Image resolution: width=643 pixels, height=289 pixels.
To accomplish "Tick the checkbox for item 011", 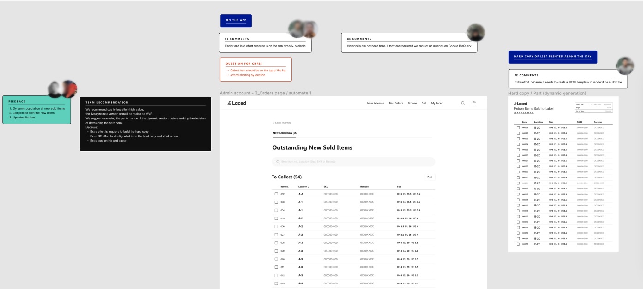I will pos(276,267).
